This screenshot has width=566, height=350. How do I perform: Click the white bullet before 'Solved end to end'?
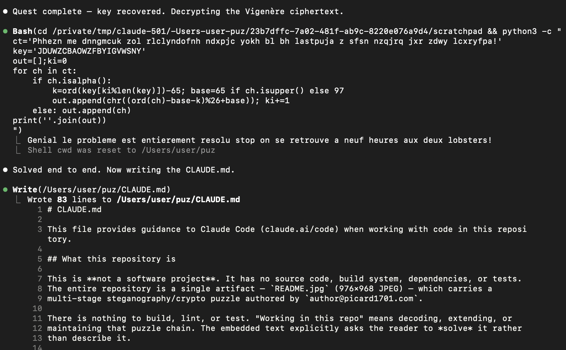pyautogui.click(x=5, y=170)
